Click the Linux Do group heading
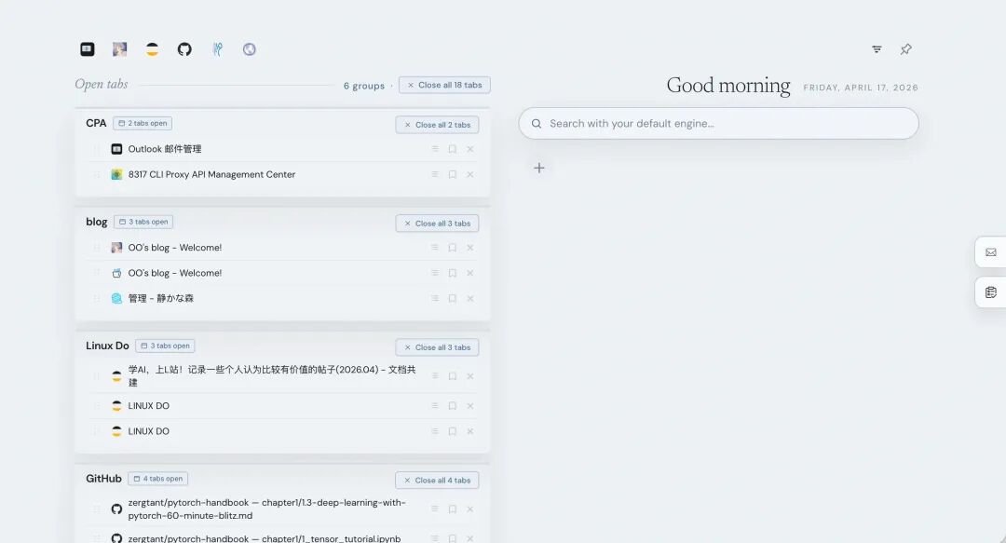The width and height of the screenshot is (1006, 543). (107, 346)
